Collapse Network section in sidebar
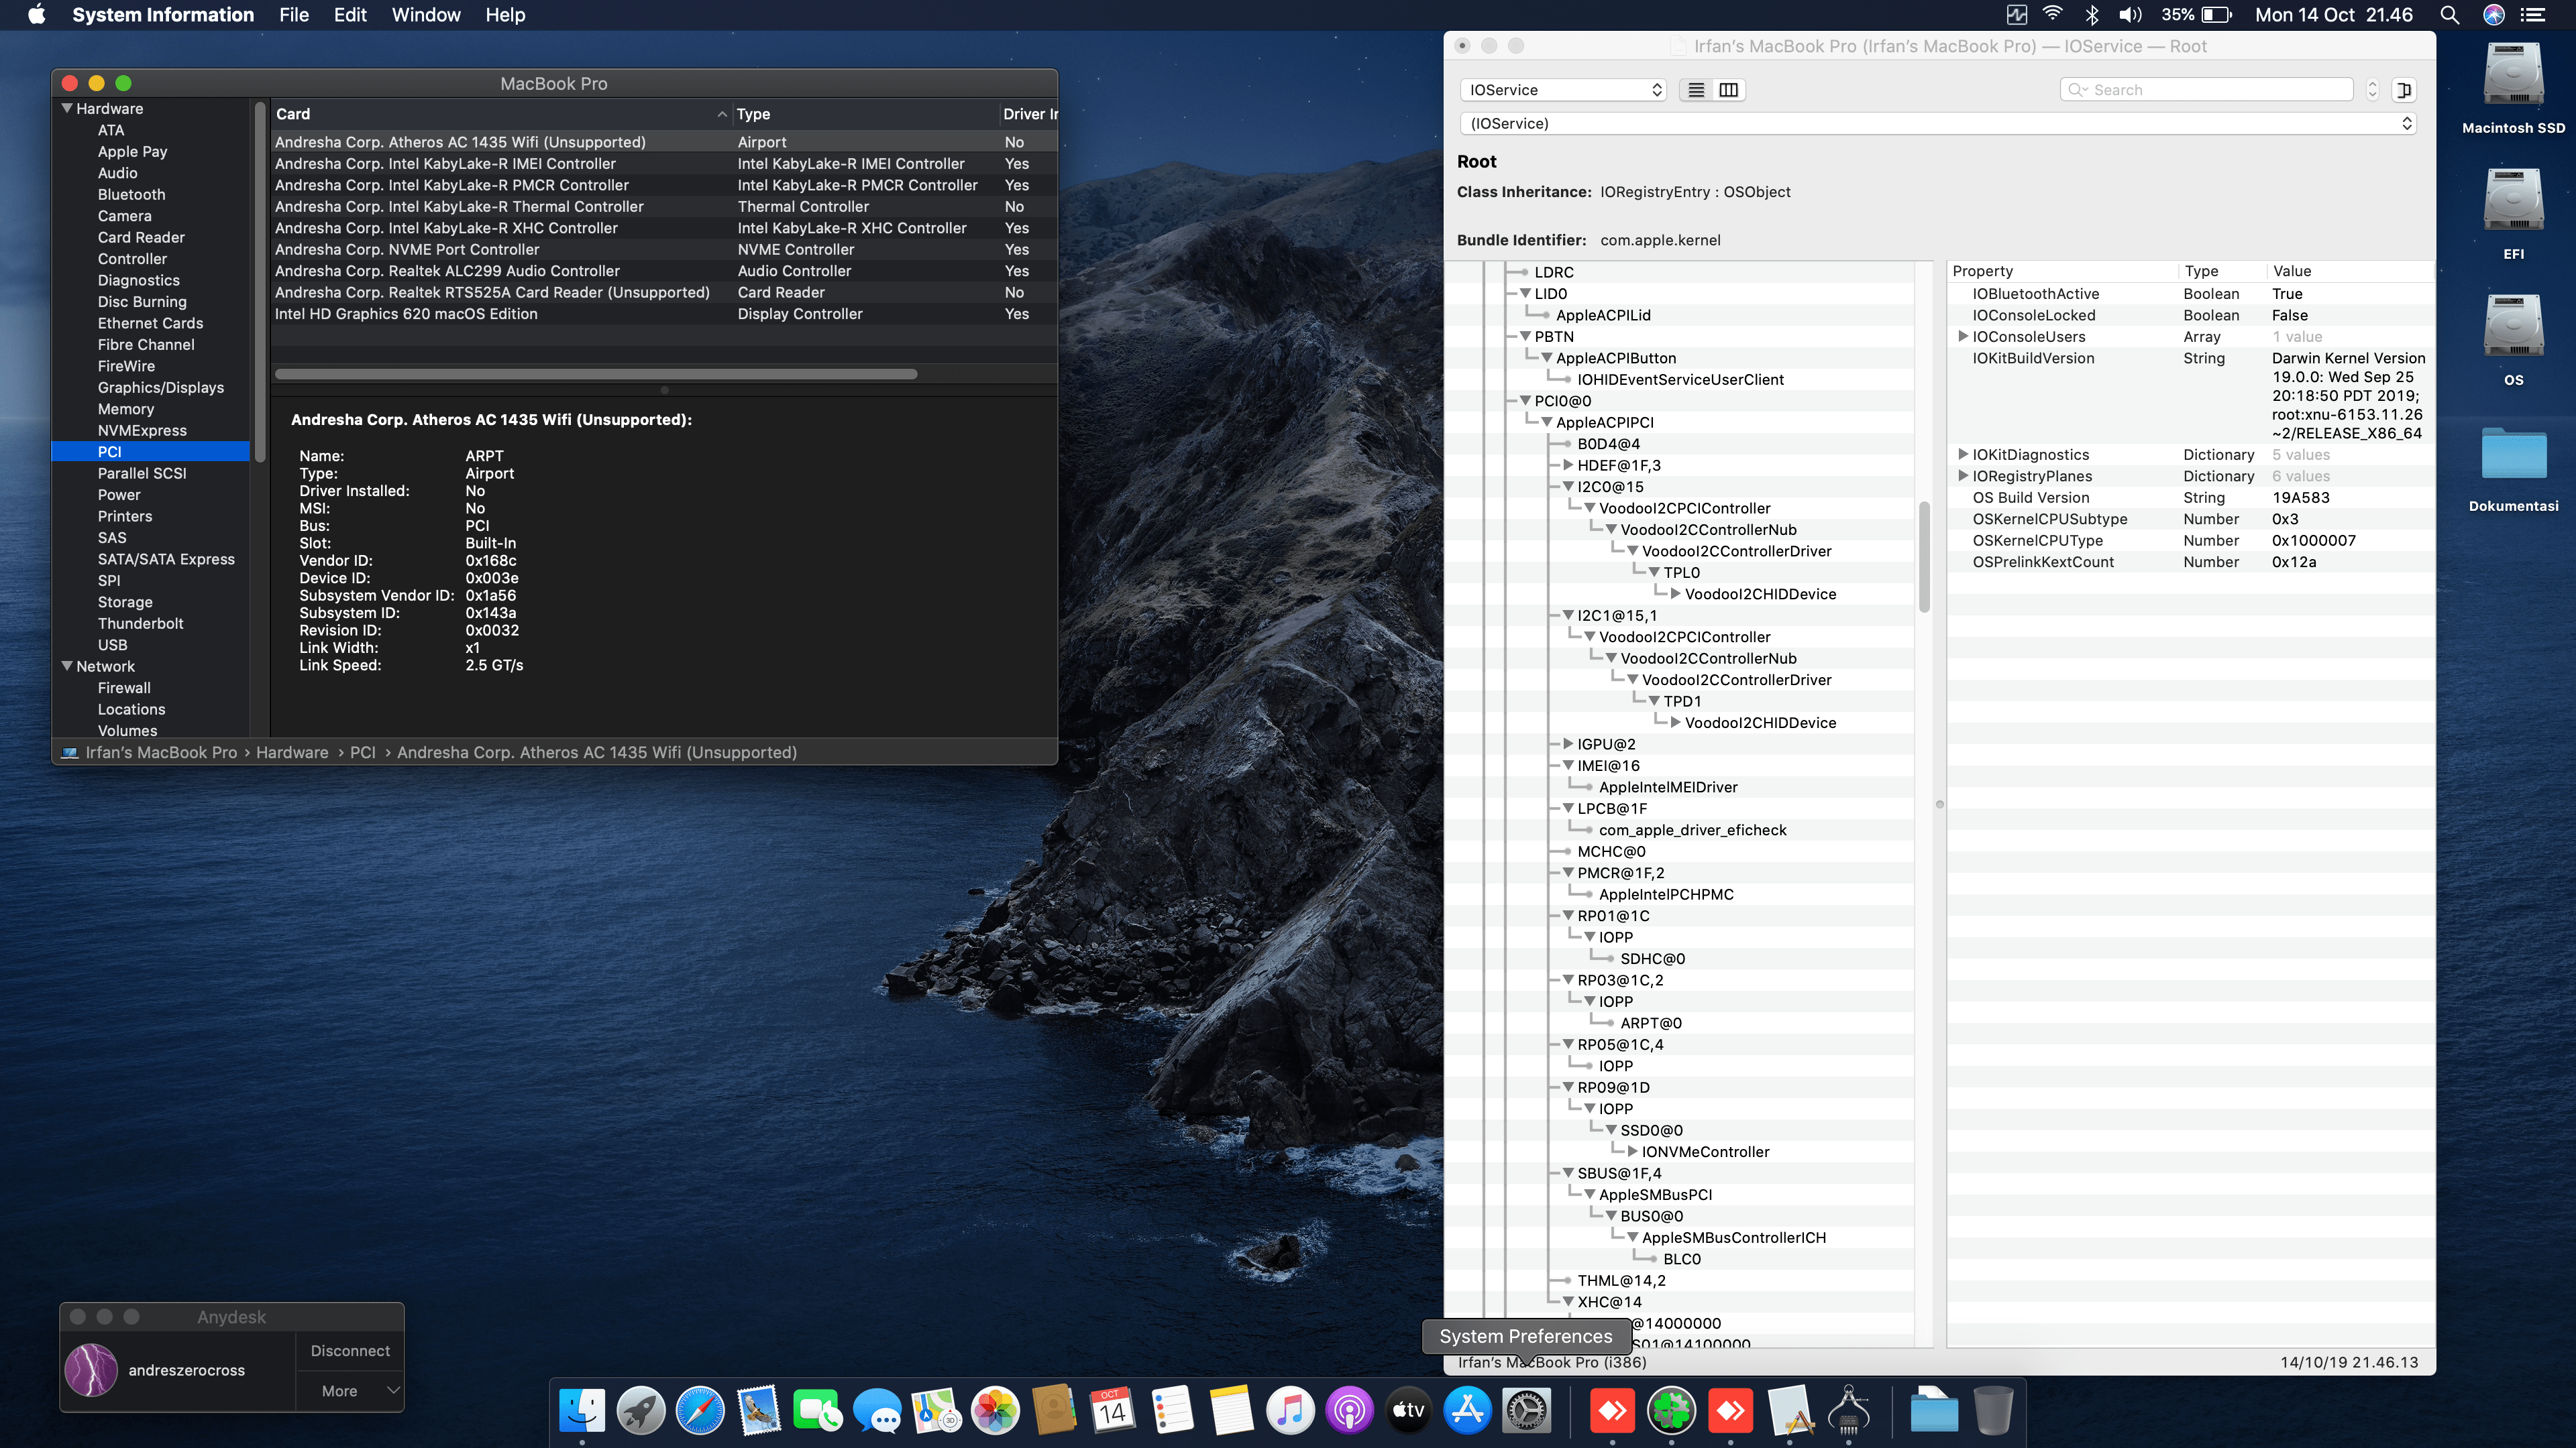 67,666
